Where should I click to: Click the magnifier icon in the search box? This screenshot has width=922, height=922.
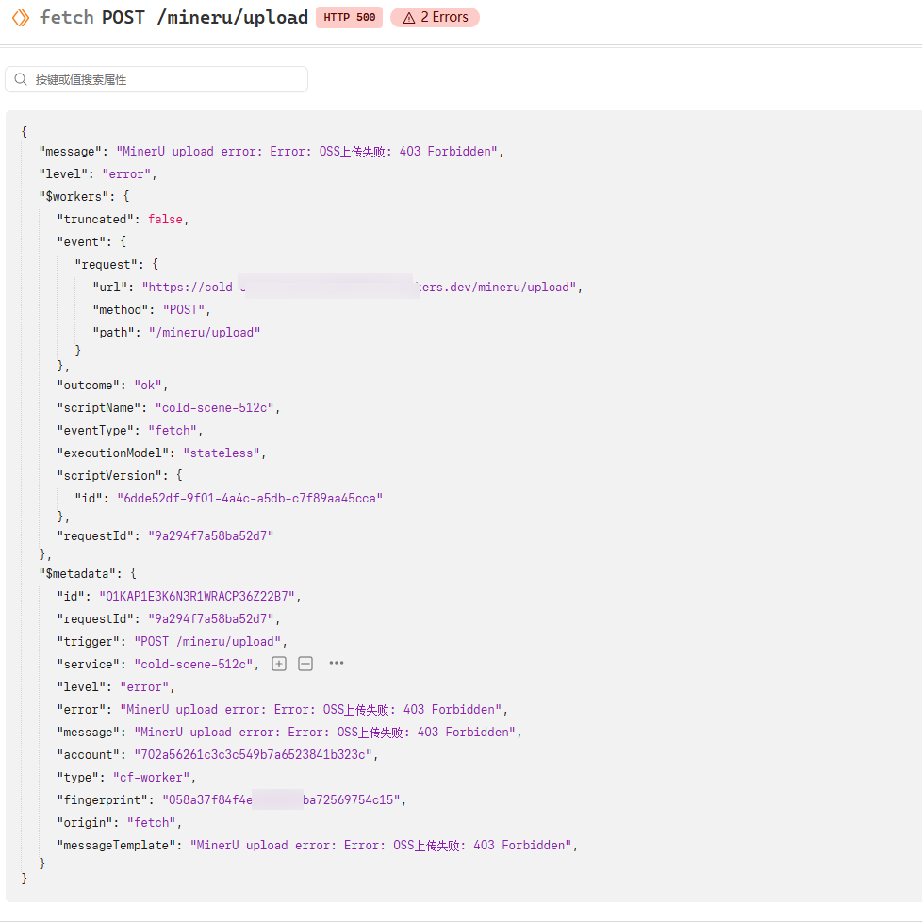coord(21,79)
